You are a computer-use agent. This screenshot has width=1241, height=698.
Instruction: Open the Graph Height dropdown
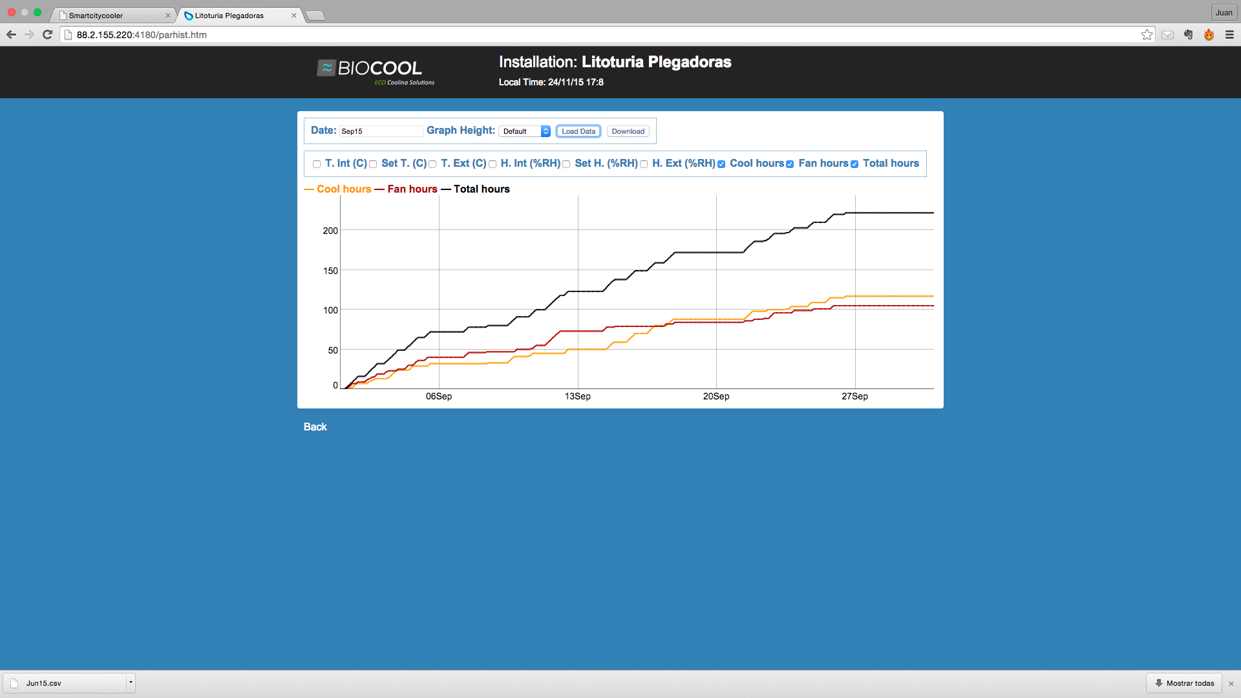[x=525, y=131]
